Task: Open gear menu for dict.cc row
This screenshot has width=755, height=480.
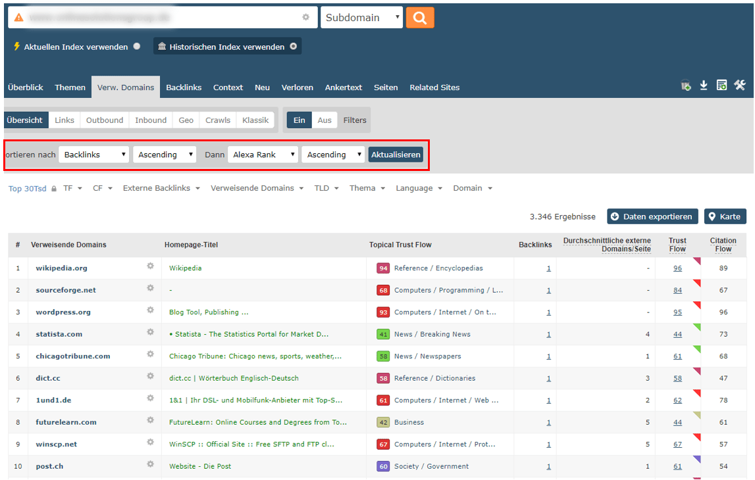Action: pos(150,376)
